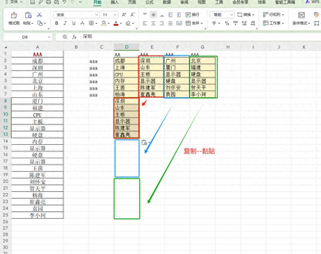321x254 pixels.
Task: Increase font size with the A+ icon
Action: point(124,15)
